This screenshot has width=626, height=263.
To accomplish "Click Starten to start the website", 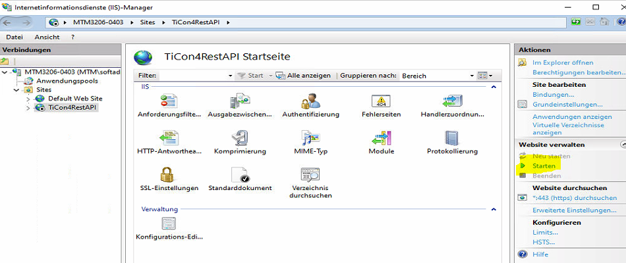I will pos(544,166).
